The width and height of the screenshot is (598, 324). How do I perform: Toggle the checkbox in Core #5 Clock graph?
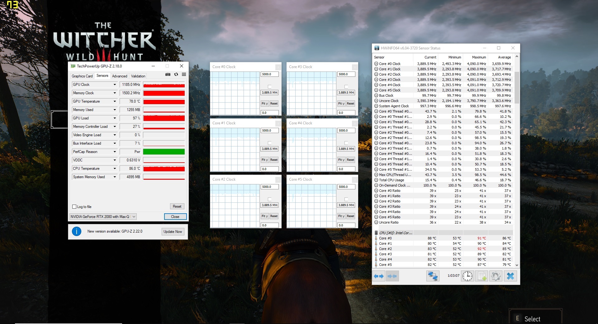click(346, 199)
